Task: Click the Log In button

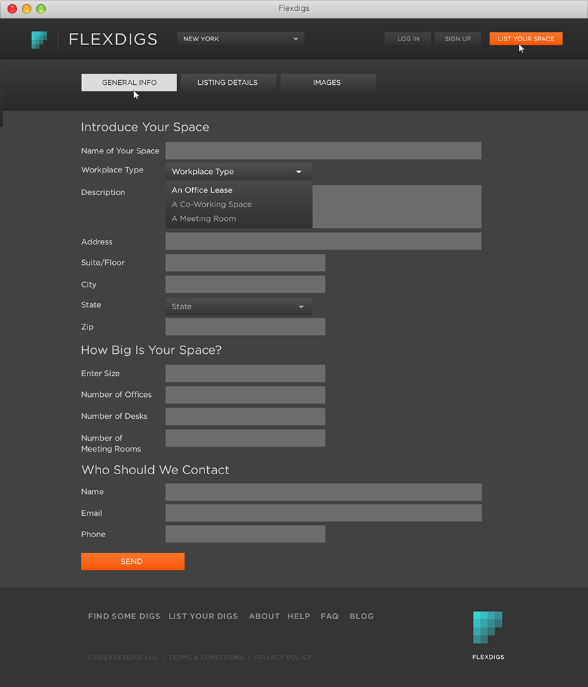Action: tap(408, 38)
